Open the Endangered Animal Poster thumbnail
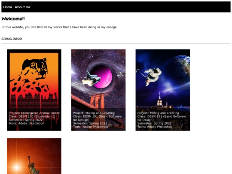The height and width of the screenshot is (174, 232). coord(34,90)
